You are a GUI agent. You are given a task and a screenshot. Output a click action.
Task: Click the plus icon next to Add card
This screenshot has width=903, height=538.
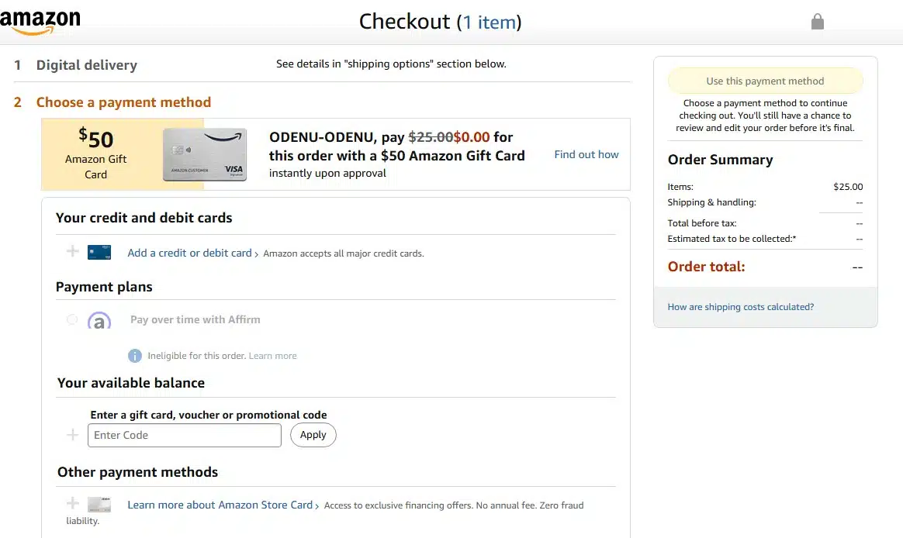point(73,251)
